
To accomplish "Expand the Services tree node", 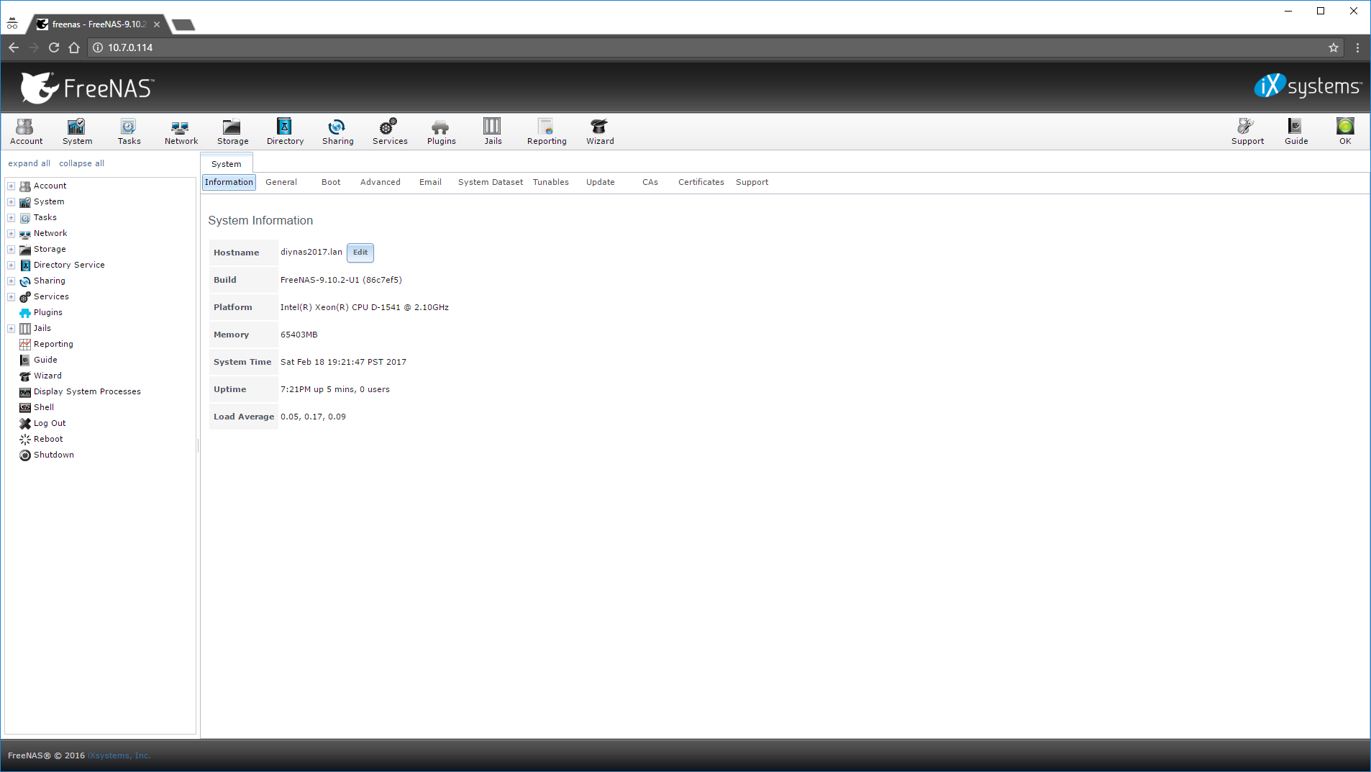I will [x=11, y=296].
